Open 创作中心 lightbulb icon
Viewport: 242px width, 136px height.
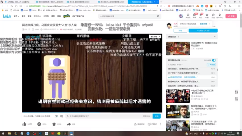pos(220,16)
